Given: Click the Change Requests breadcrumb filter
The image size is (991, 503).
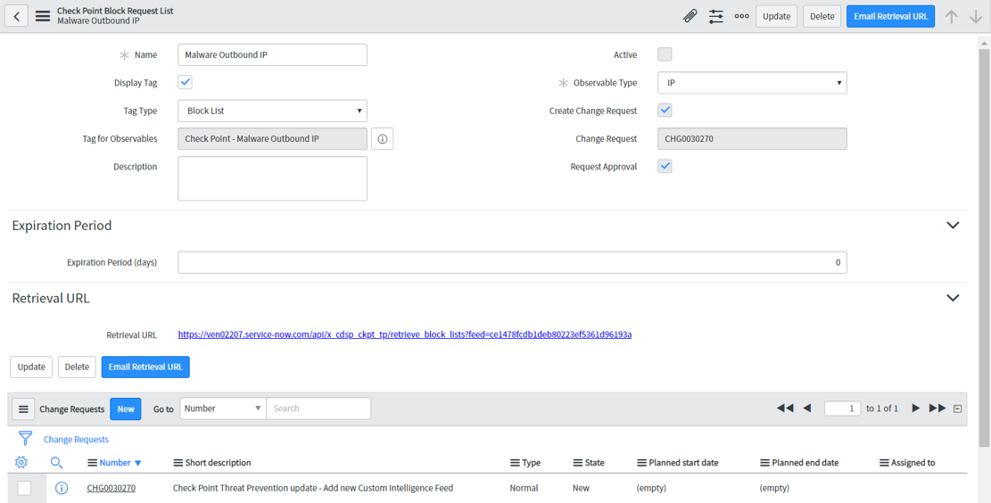Looking at the screenshot, I should pos(76,439).
